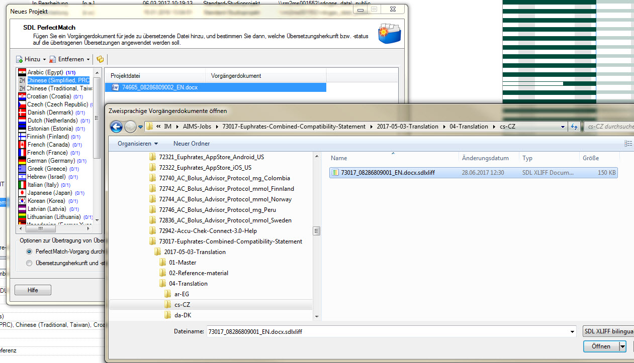Select the cs-CZ folder in tree
This screenshot has height=363, width=634.
coord(182,305)
